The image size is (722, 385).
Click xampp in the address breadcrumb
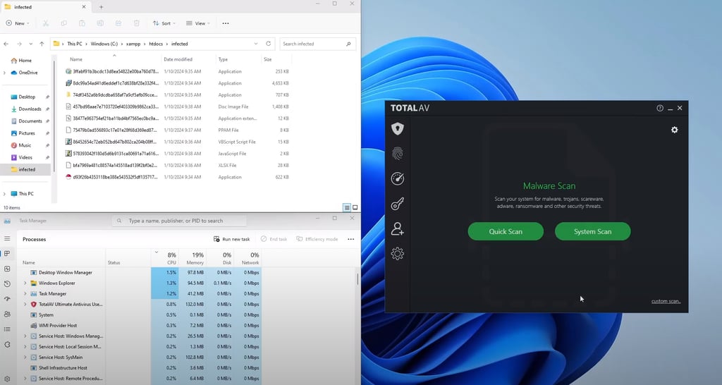[x=133, y=44]
